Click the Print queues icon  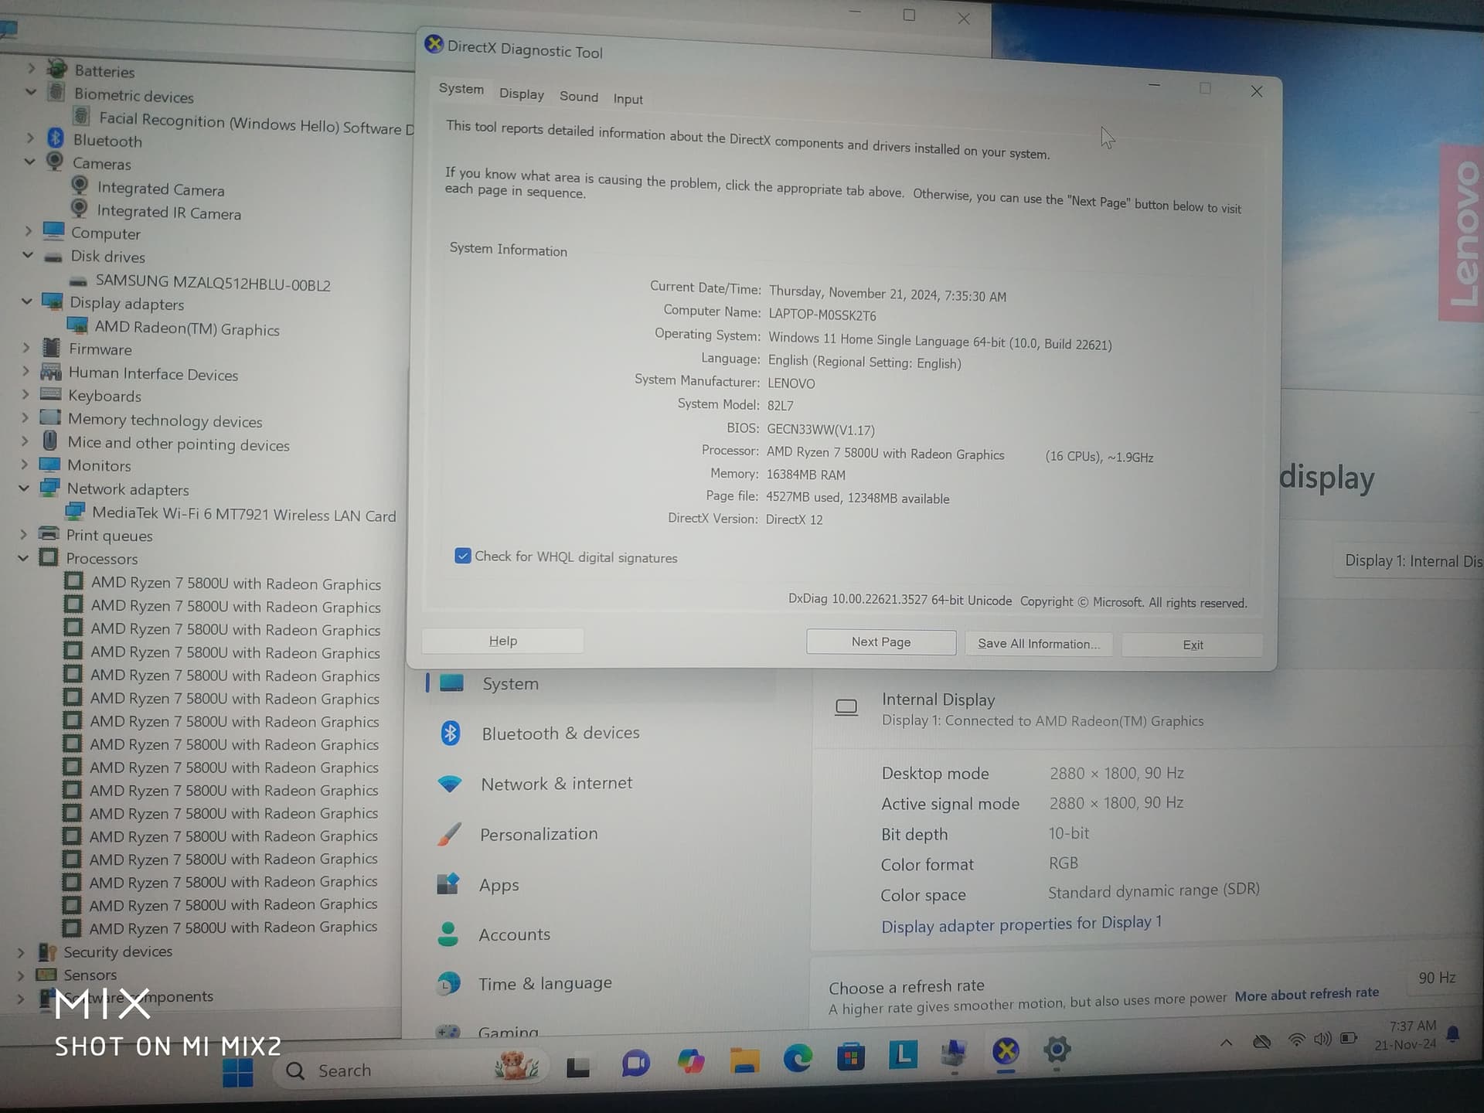(49, 533)
